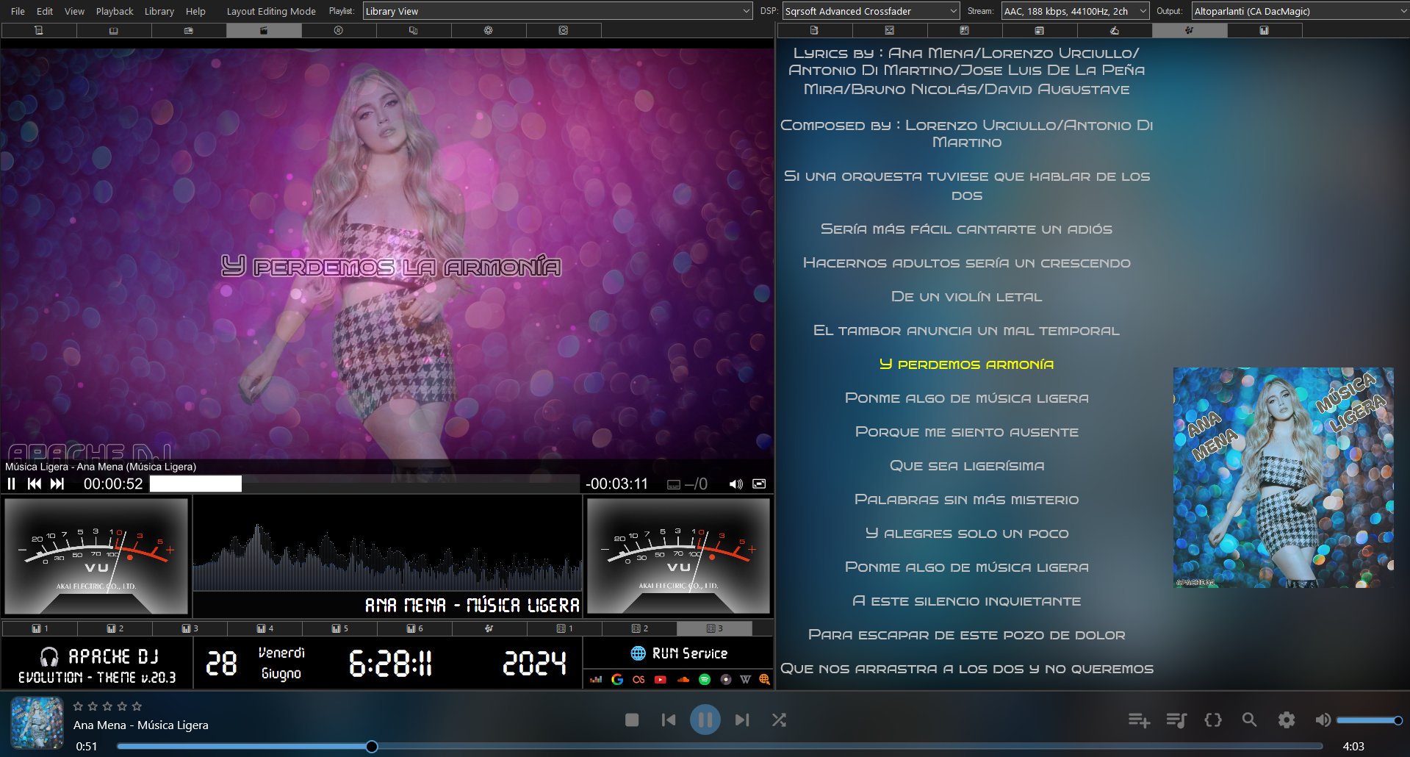The height and width of the screenshot is (757, 1410).
Task: Pause the video panel playback
Action: (11, 484)
